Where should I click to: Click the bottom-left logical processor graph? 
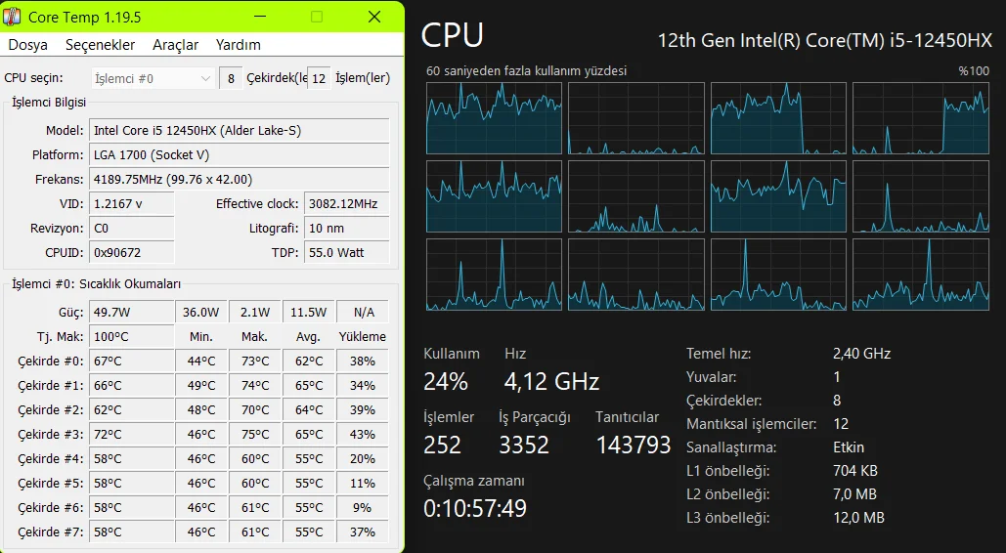click(x=494, y=275)
